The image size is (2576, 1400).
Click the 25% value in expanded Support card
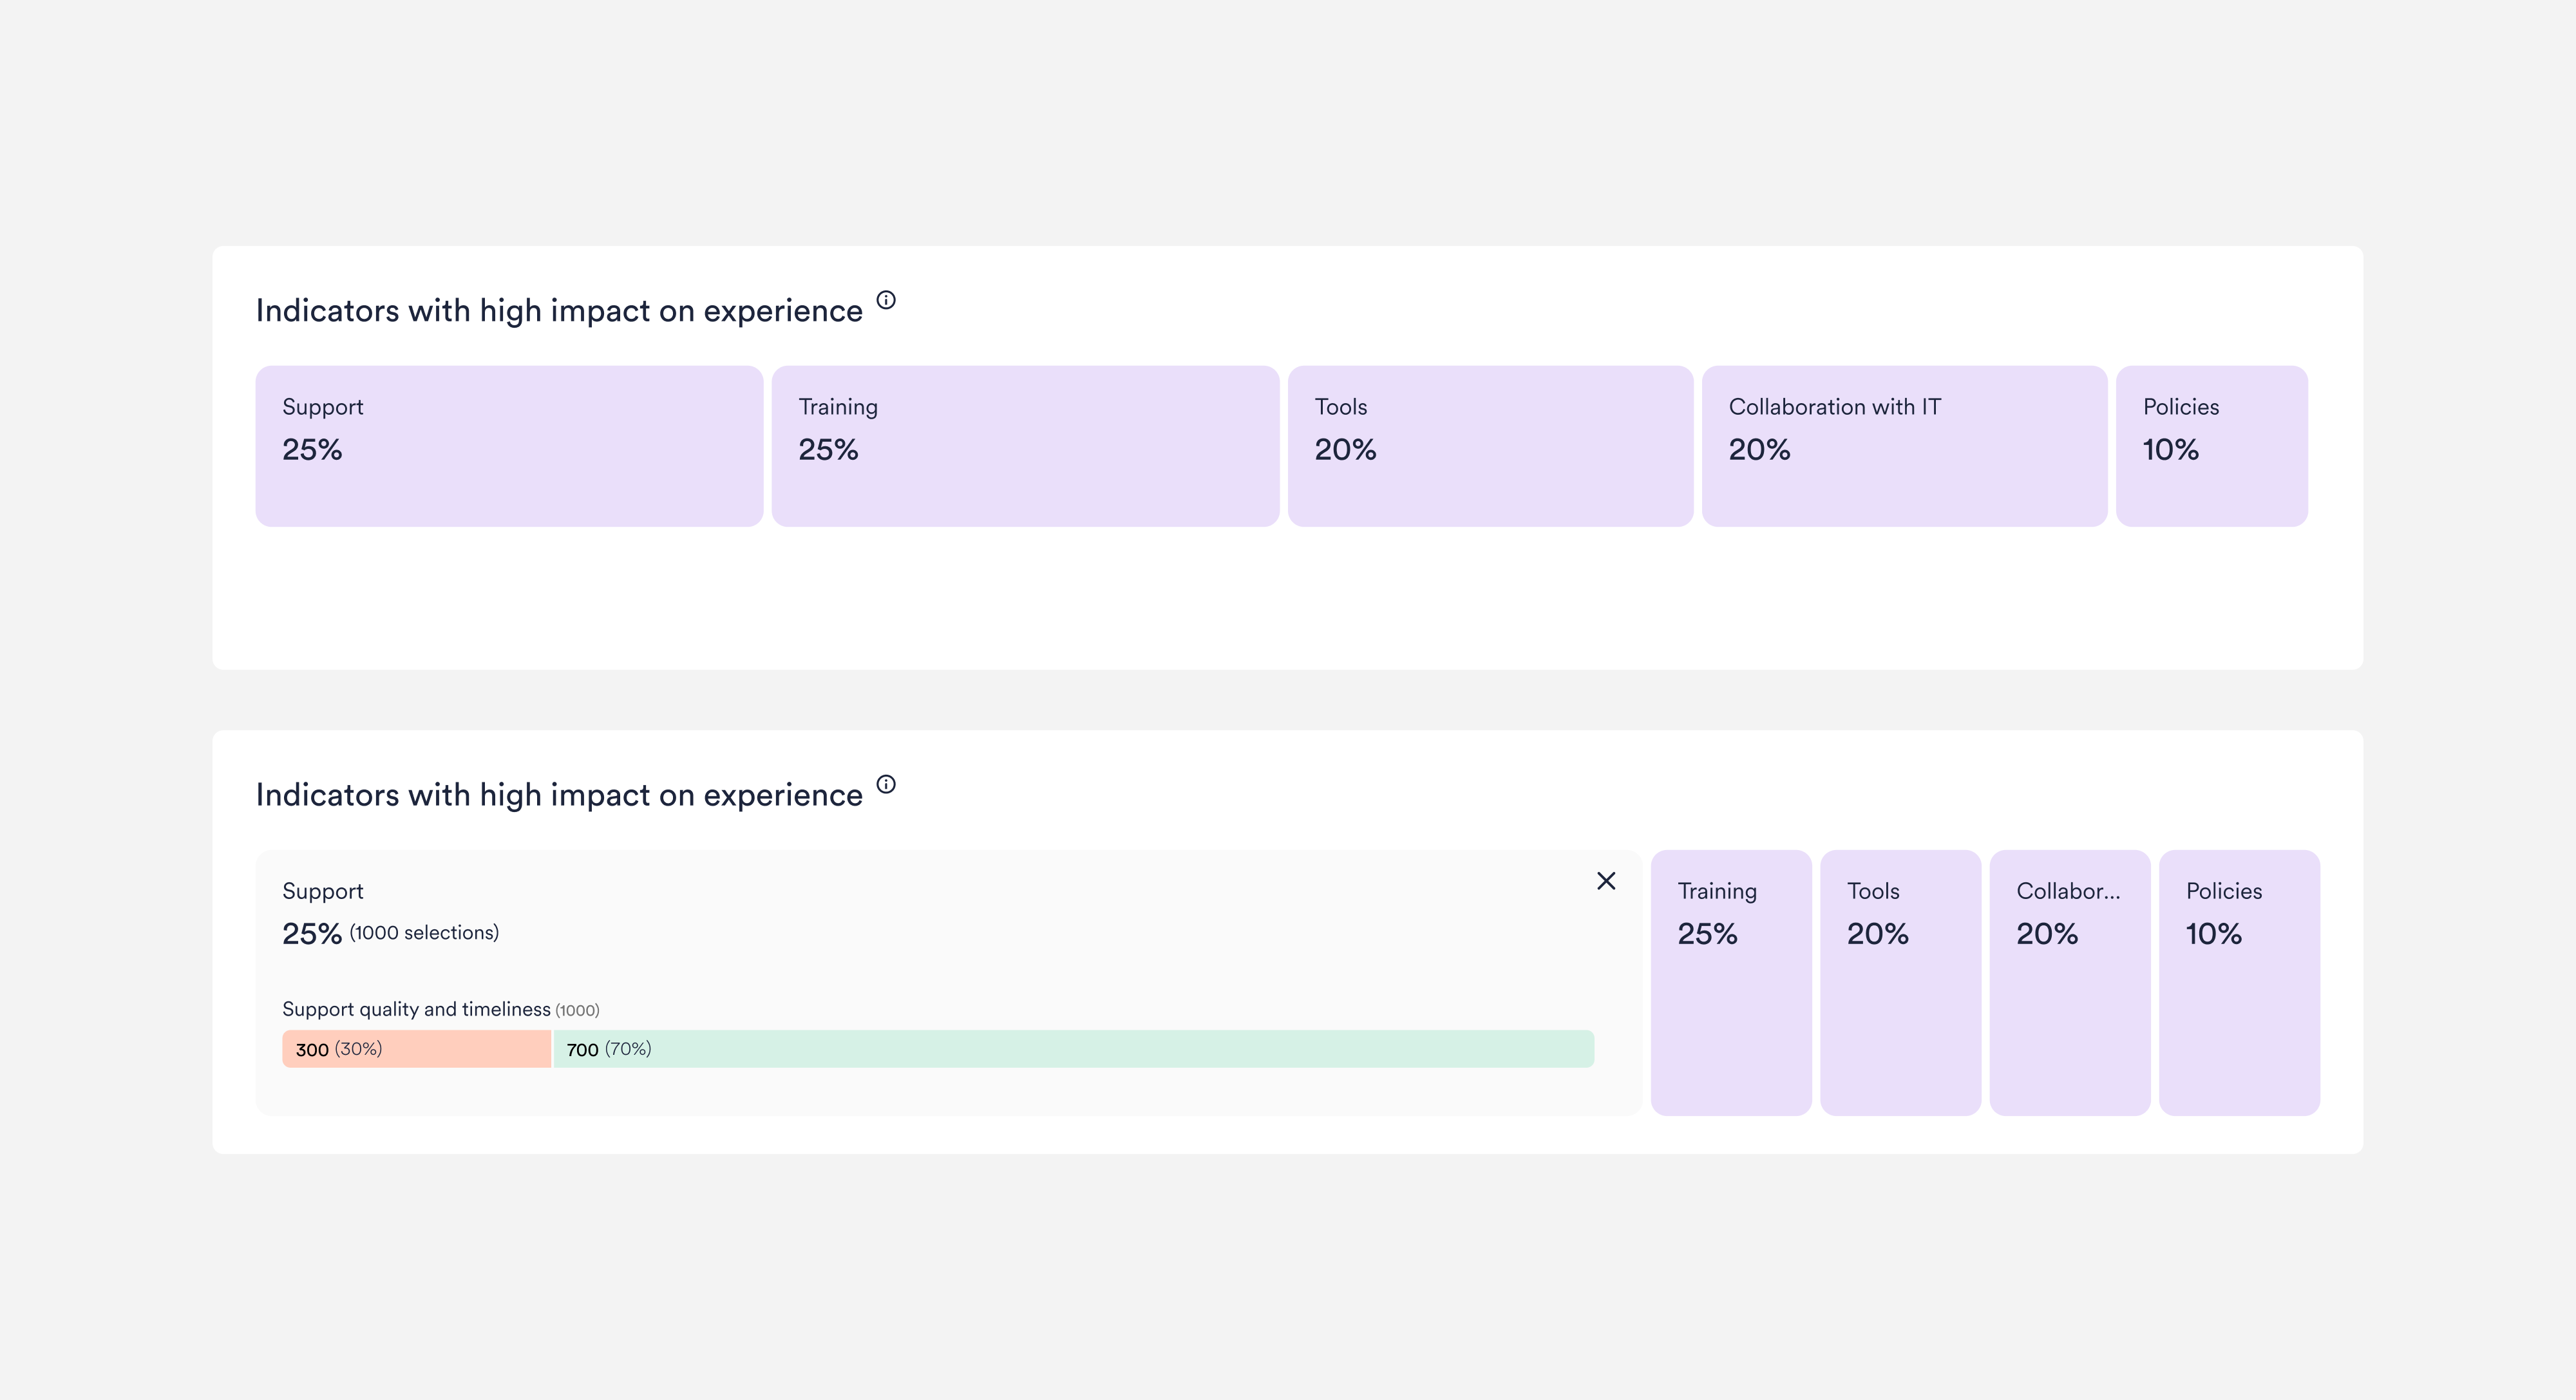pos(312,934)
